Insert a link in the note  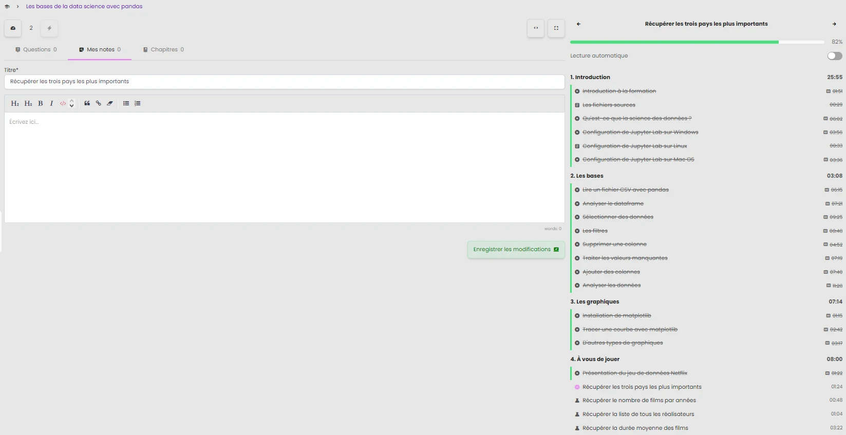(98, 103)
